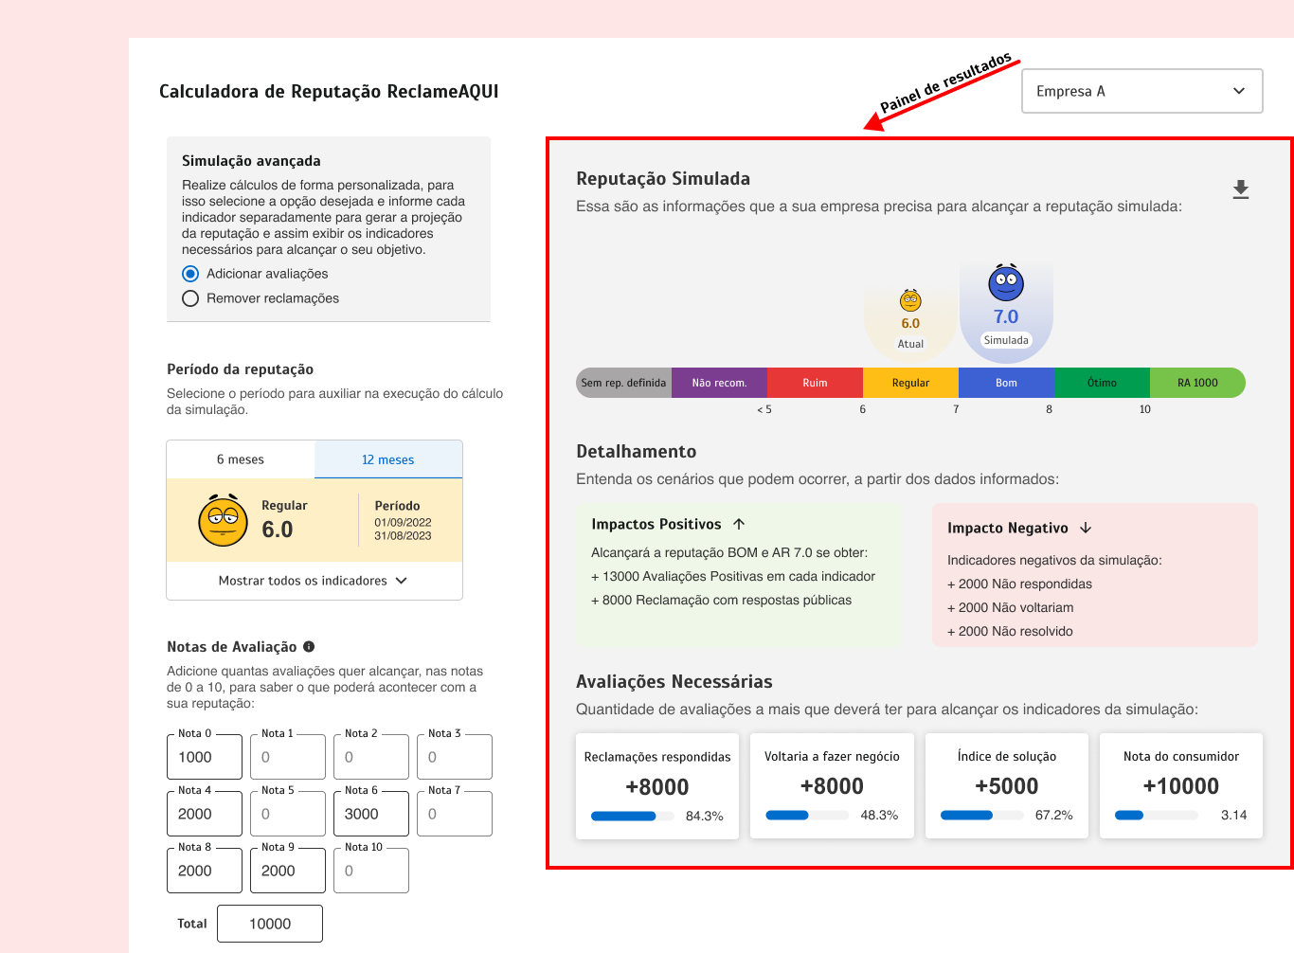The width and height of the screenshot is (1294, 953).
Task: Click the Nota do consumidor progress bar
Action: point(1157,815)
